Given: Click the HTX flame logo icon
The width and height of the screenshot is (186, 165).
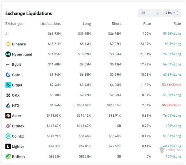Looking at the screenshot, I should [8, 105].
